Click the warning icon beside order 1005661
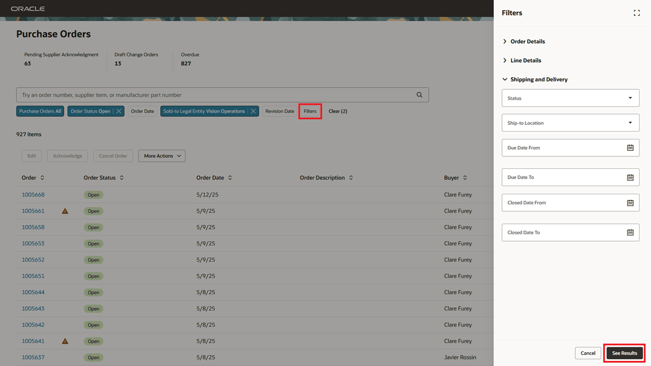The height and width of the screenshot is (366, 651). coord(64,211)
